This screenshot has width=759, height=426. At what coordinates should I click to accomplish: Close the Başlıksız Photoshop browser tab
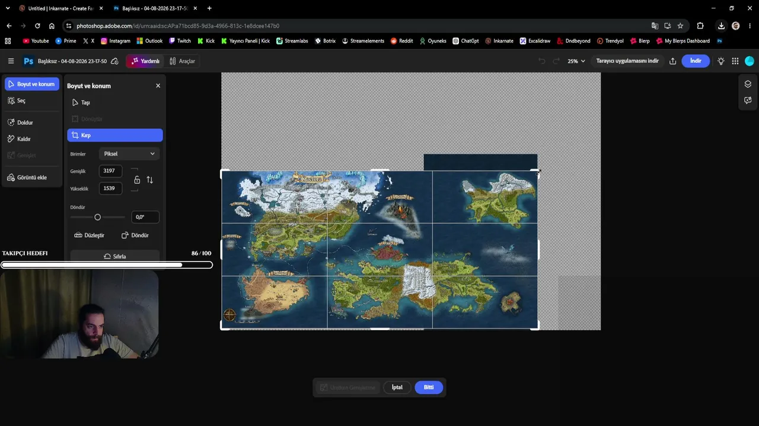[195, 8]
